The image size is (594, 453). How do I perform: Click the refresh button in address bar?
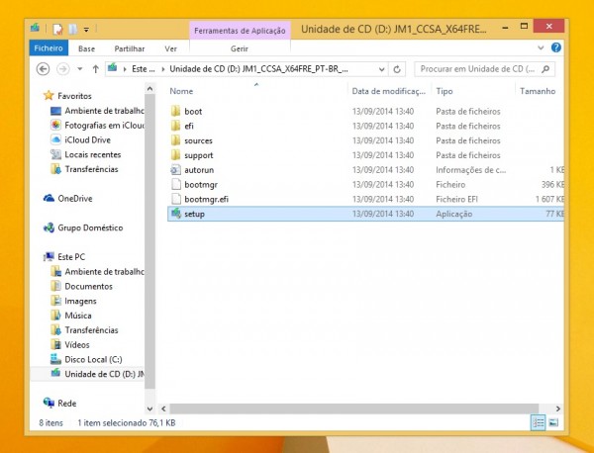(x=399, y=69)
